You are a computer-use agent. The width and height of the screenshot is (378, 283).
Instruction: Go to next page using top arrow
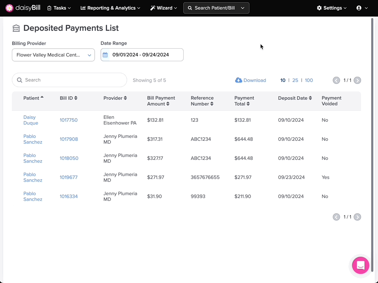click(x=357, y=80)
